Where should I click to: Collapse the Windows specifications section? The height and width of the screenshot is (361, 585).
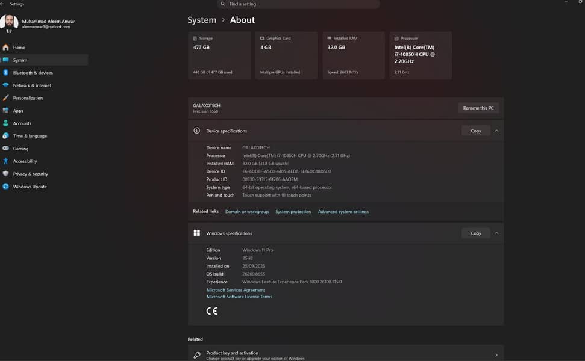pyautogui.click(x=496, y=233)
